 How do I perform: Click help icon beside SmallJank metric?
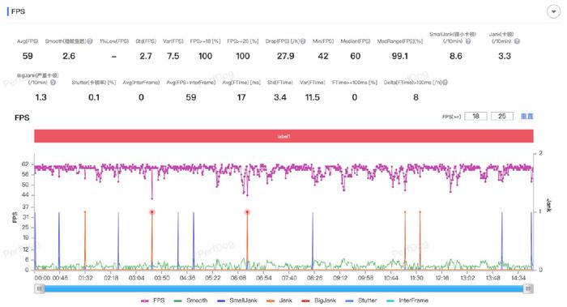pos(468,41)
